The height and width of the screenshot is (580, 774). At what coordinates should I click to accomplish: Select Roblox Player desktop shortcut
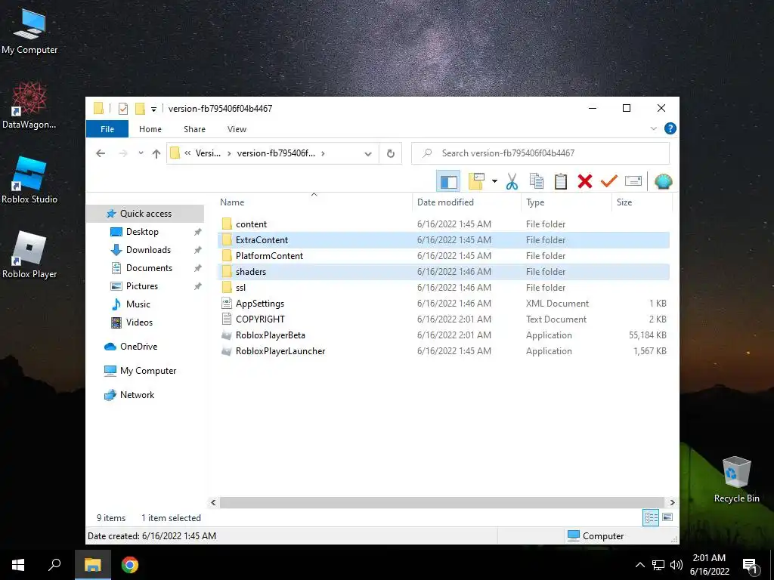click(29, 255)
